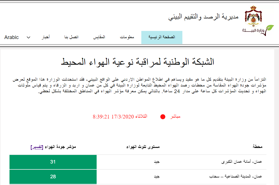Select the عمان، أمانة عمان الكبرى station row
Image resolution: width=279 pixels, height=185 pixels.
click(x=138, y=162)
